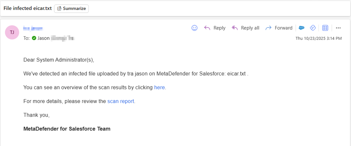The width and height of the screenshot is (351, 146).
Task: Click the Viva Insights add-in icon
Action: 313,28
